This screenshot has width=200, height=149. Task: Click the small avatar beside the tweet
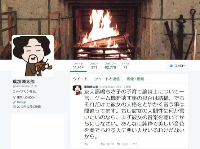77,90
